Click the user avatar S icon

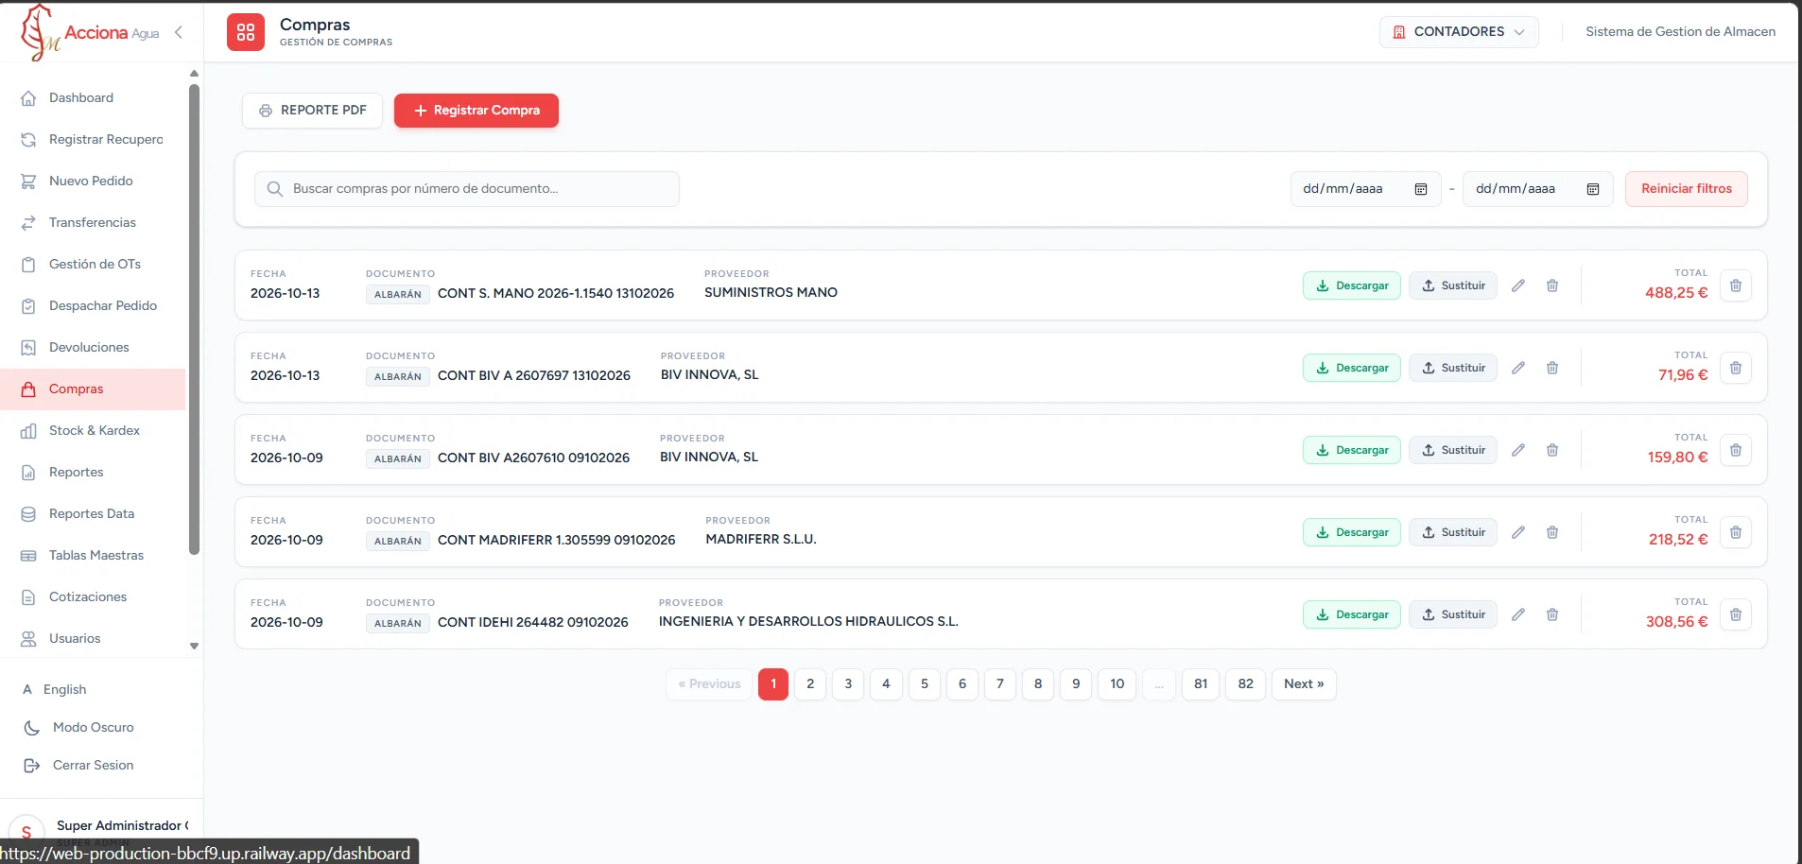[26, 832]
